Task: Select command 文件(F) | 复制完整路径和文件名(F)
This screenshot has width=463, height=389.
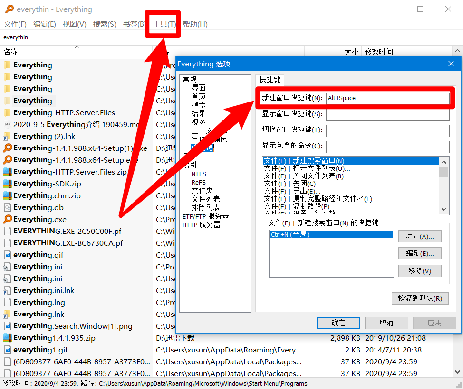Action: tap(350, 199)
